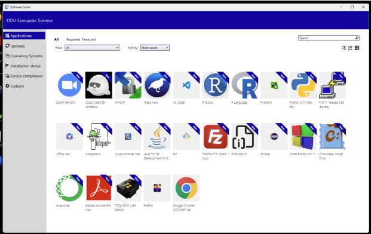Viewport: 371px width, 234px height.
Task: Select the R studio application icon
Action: (x=216, y=85)
